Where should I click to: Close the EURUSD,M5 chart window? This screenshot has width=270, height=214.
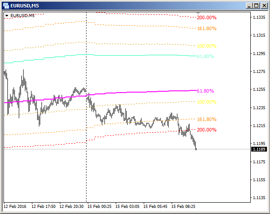[x=264, y=5]
